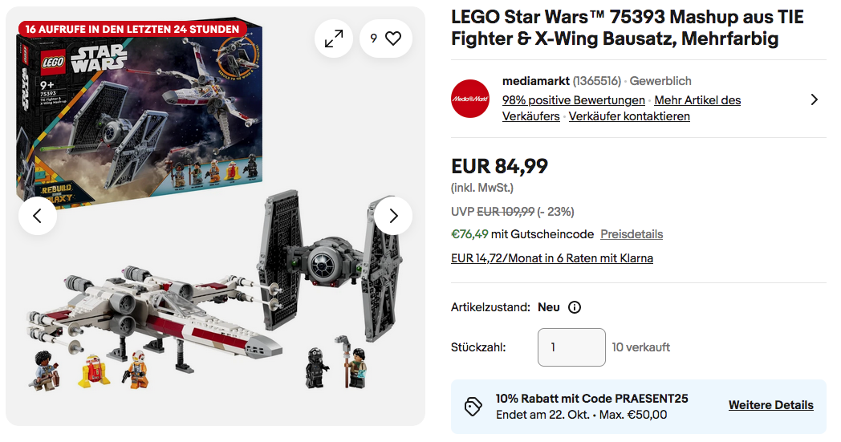Open Preisdetails for coupon price
This screenshot has height=442, width=841.
tap(632, 234)
